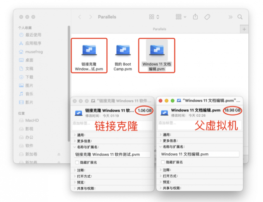Click 1.06 GB size value
This screenshot has height=202, width=263.
pyautogui.click(x=145, y=110)
